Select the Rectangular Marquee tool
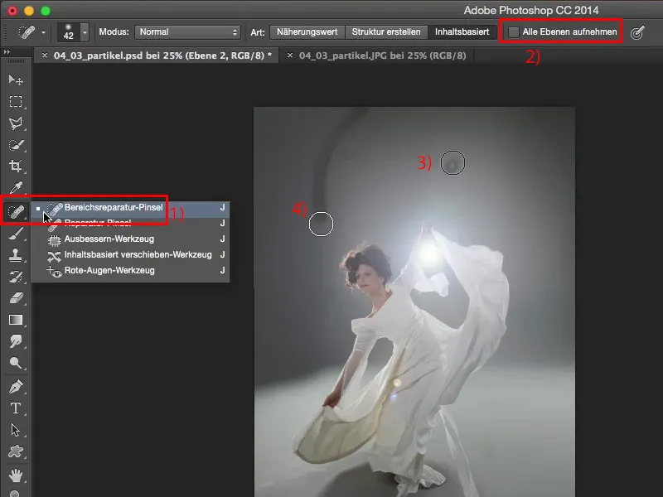663x497 pixels. click(16, 101)
